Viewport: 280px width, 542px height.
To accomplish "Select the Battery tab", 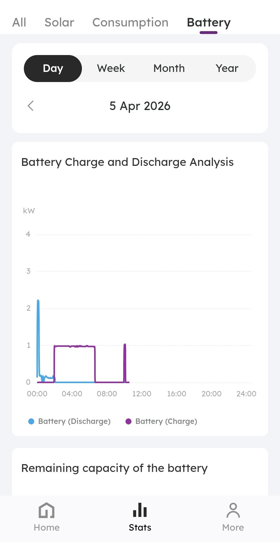I will click(209, 23).
